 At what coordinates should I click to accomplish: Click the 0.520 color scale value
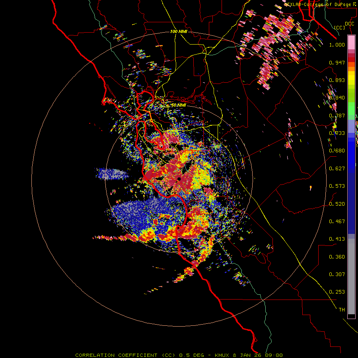[x=337, y=204]
